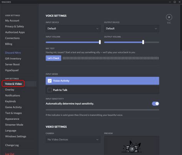Viewport: 182px width, 155px height.
Task: Maximize the Discord window
Action: [175, 2]
